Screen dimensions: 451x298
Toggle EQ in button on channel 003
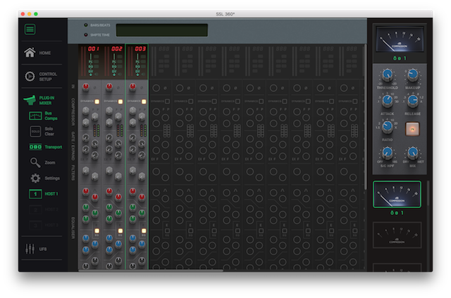tap(144, 231)
